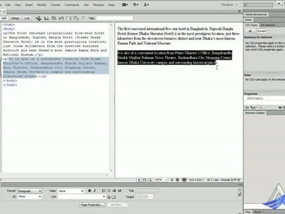Click the Properties panel help icon

point(240,190)
